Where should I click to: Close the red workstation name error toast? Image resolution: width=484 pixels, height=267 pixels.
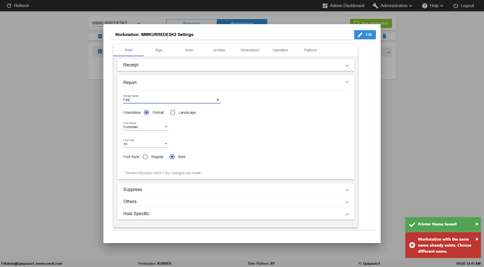tap(477, 239)
